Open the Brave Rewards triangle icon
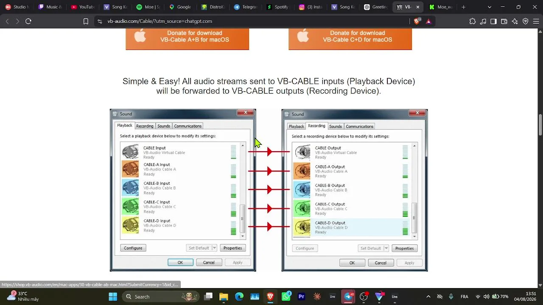543x305 pixels. click(428, 21)
